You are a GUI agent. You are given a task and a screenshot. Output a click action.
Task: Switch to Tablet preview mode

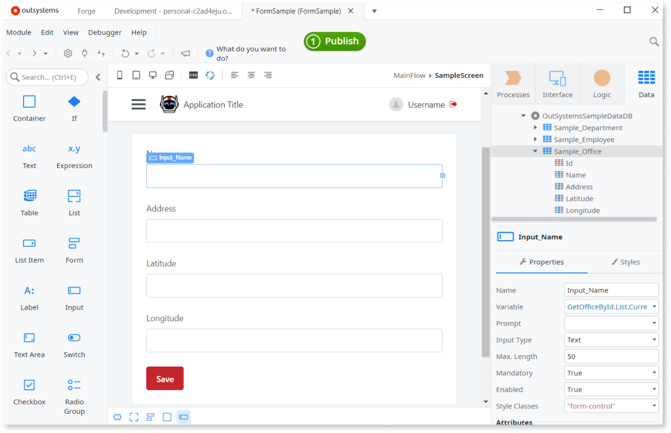pos(136,75)
